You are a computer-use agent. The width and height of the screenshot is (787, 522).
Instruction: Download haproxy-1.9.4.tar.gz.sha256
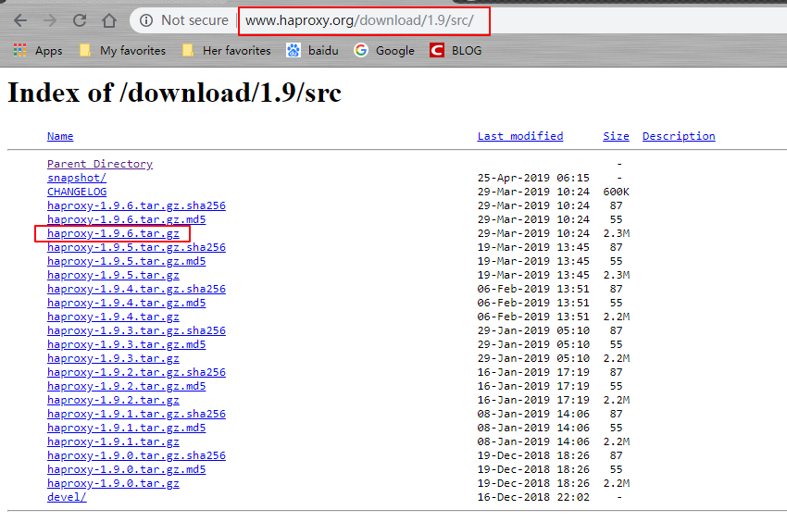click(x=136, y=289)
